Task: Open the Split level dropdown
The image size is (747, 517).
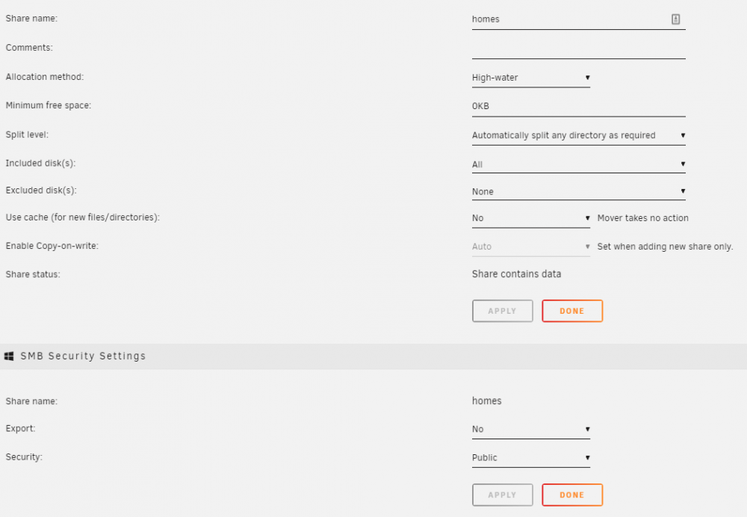Action: 578,135
